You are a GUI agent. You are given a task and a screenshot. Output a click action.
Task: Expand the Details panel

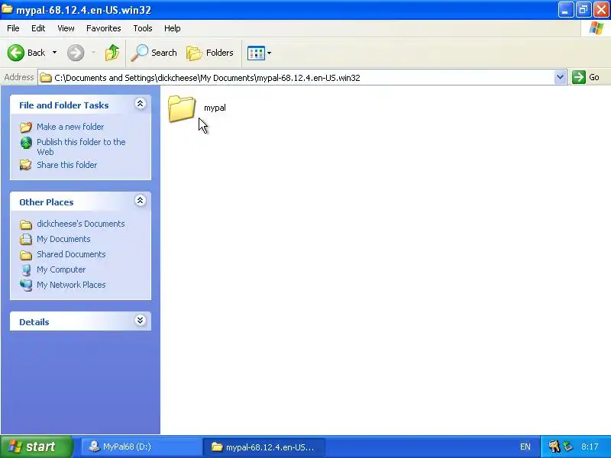coord(141,320)
